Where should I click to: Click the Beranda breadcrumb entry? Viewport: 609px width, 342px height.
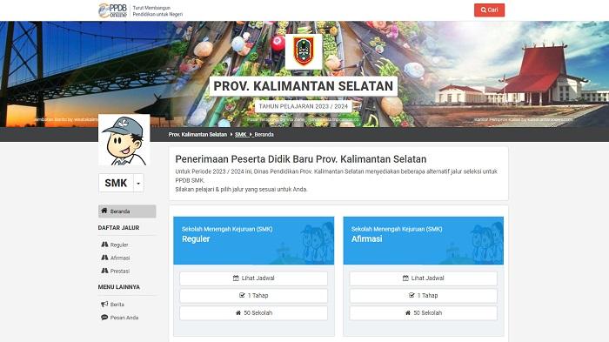click(264, 135)
